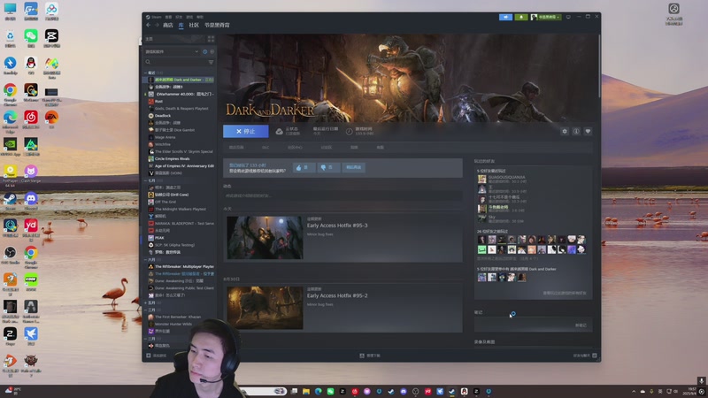Open the Store (商店) tab

click(168, 26)
